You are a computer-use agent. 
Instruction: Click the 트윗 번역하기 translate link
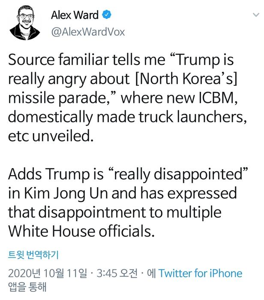(x=33, y=255)
